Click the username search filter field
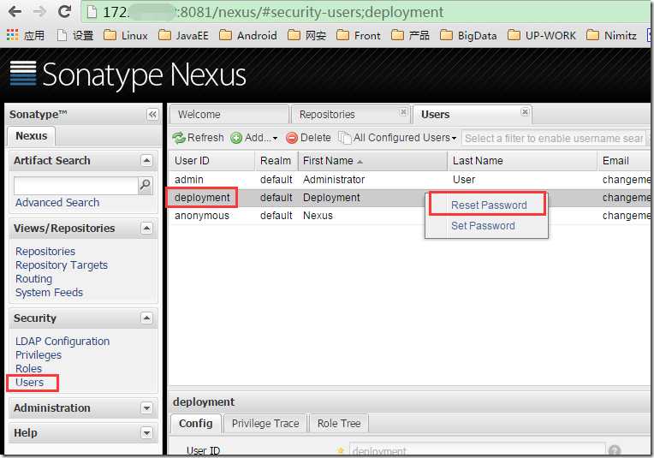Screen dimensions: 654x458 tap(554, 138)
